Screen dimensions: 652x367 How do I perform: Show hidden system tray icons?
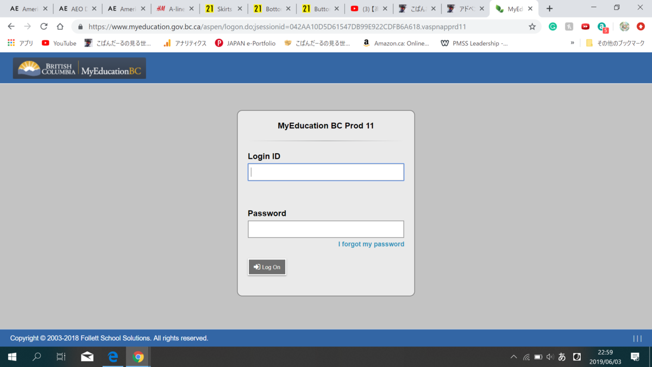(513, 357)
